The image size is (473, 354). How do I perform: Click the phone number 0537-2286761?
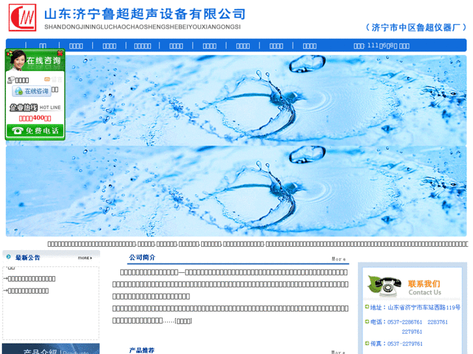(x=405, y=322)
